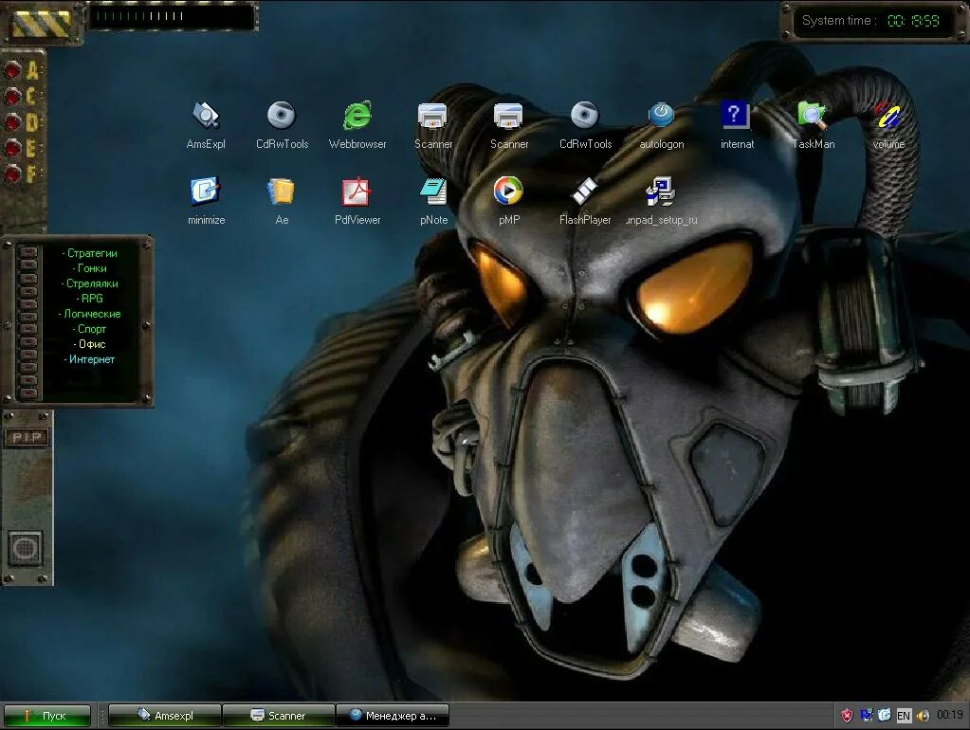This screenshot has height=730, width=970.
Task: Select the red C drive button
Action: point(12,97)
